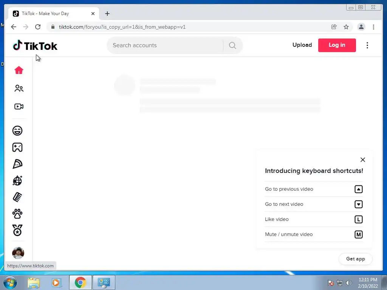The width and height of the screenshot is (387, 290).
Task: Click "Go to next video" text
Action: point(284,204)
